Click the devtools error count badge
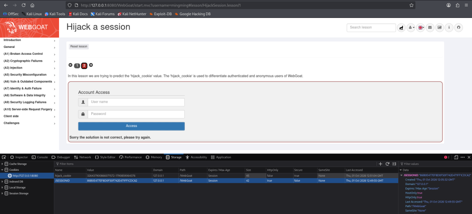The height and width of the screenshot is (214, 472). point(447,157)
